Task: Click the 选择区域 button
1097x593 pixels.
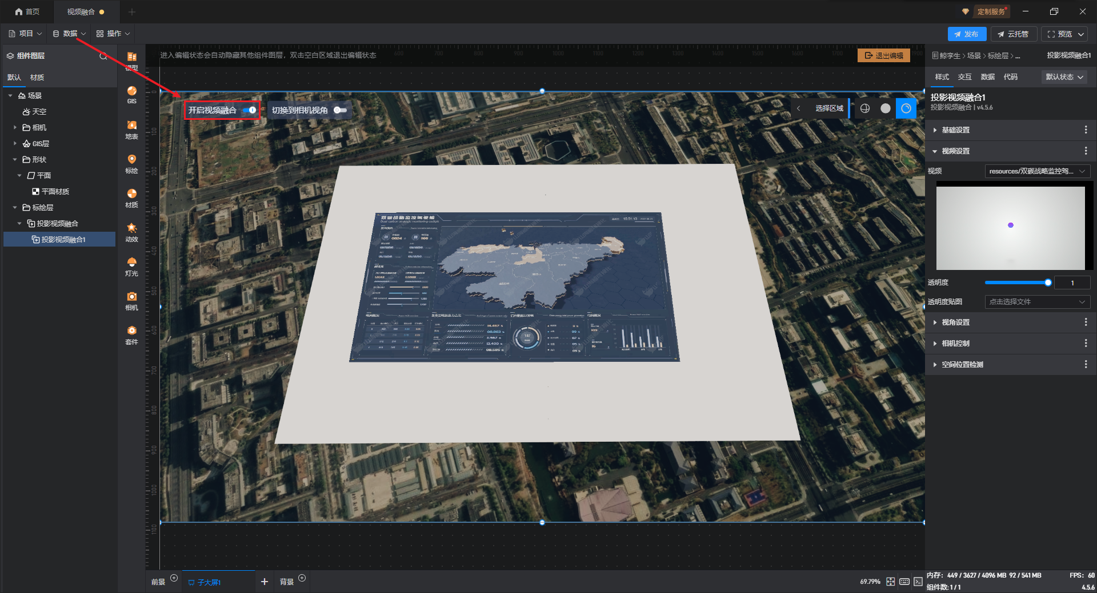Action: click(x=829, y=108)
